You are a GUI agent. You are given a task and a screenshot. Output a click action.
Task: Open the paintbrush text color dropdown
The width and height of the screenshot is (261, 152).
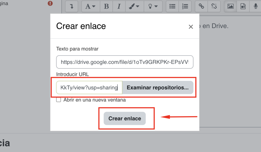(134, 6)
